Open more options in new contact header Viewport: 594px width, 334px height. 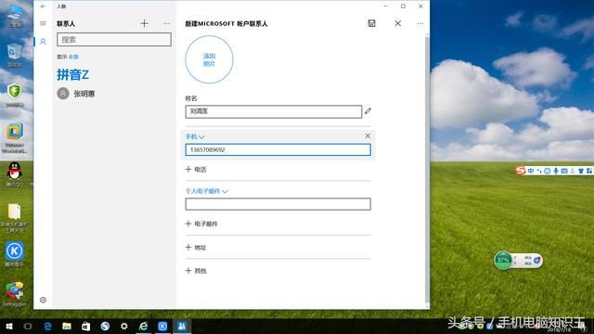click(x=420, y=23)
